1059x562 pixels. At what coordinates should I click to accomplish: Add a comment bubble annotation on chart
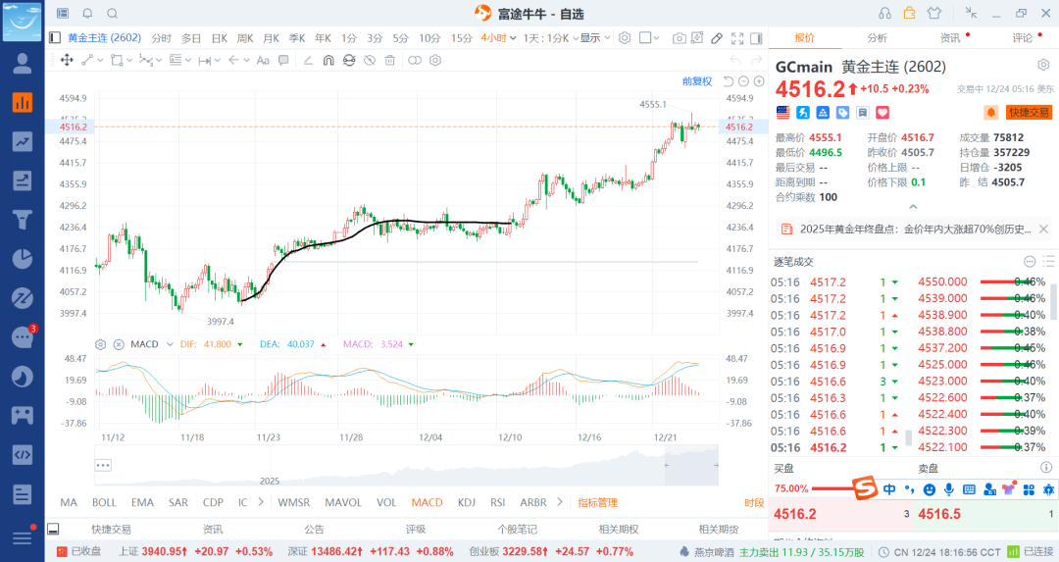point(283,60)
